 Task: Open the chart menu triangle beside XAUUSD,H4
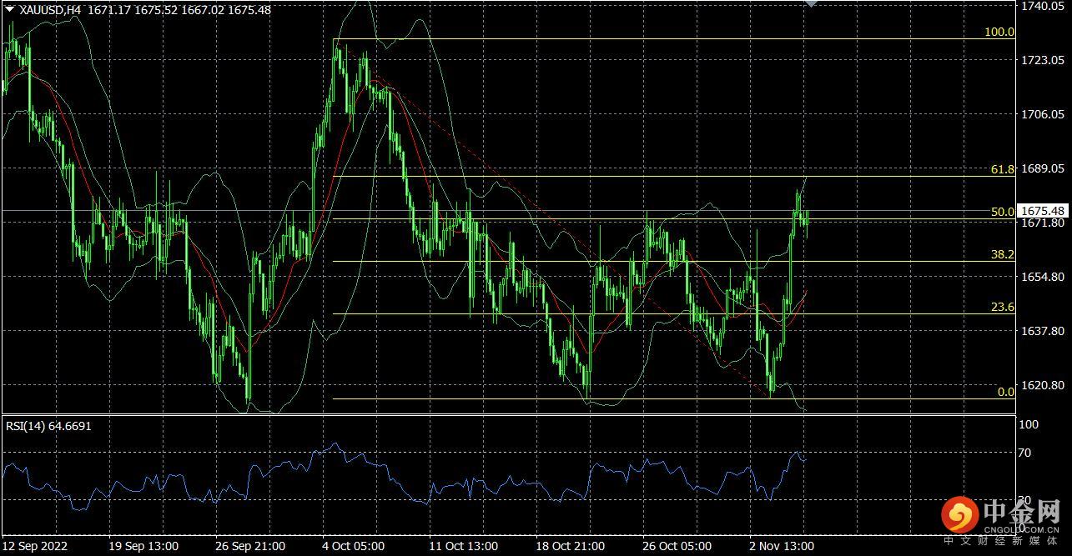click(x=9, y=9)
